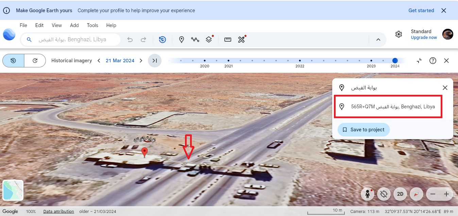Open the Add menu
This screenshot has width=458, height=216.
click(74, 25)
